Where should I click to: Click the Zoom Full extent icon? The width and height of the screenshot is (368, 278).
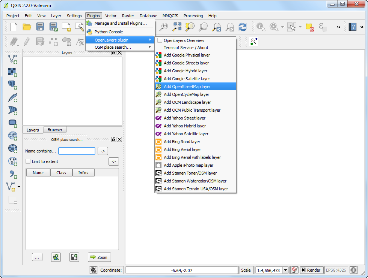[x=177, y=27]
